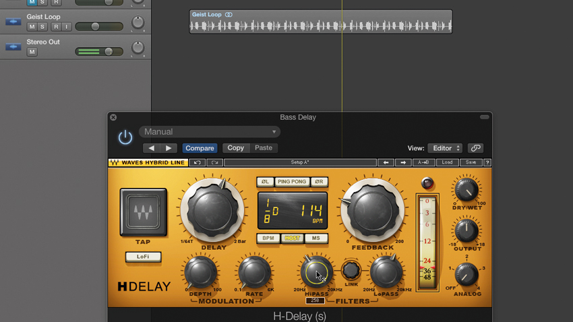Click the Waves Save button

tap(471, 162)
